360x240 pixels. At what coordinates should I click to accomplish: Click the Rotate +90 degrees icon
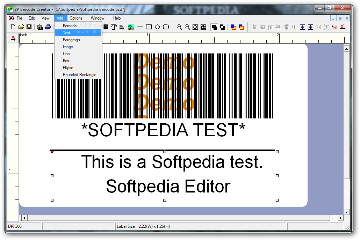coord(334,27)
